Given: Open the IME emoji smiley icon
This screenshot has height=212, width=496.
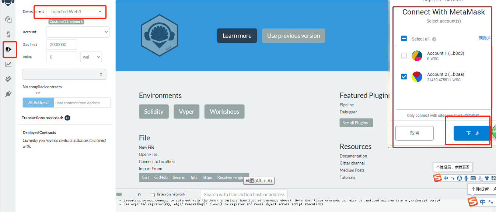Looking at the screenshot, I should [460, 178].
